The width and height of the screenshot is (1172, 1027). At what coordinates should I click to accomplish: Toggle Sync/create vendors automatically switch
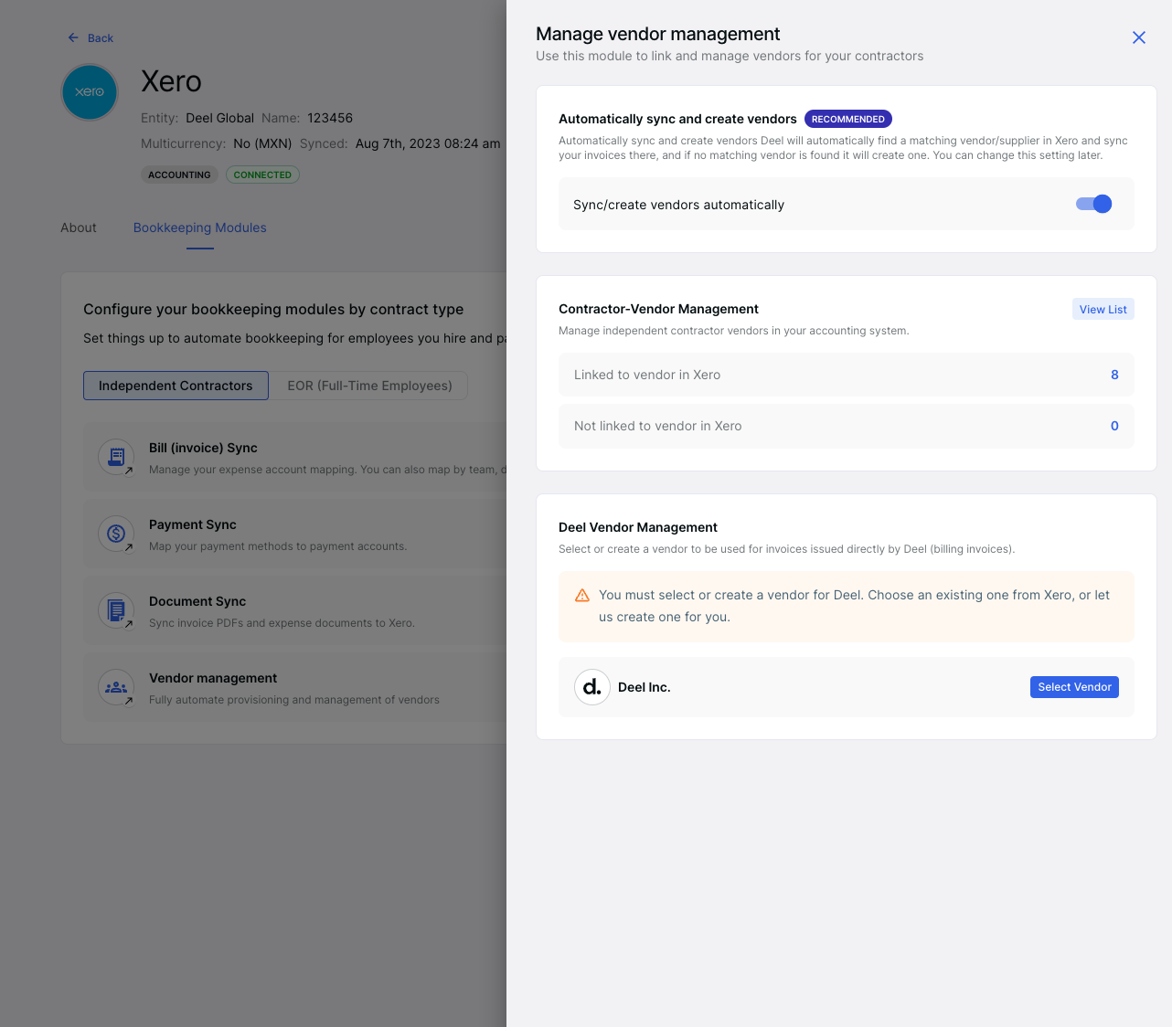[x=1094, y=204]
